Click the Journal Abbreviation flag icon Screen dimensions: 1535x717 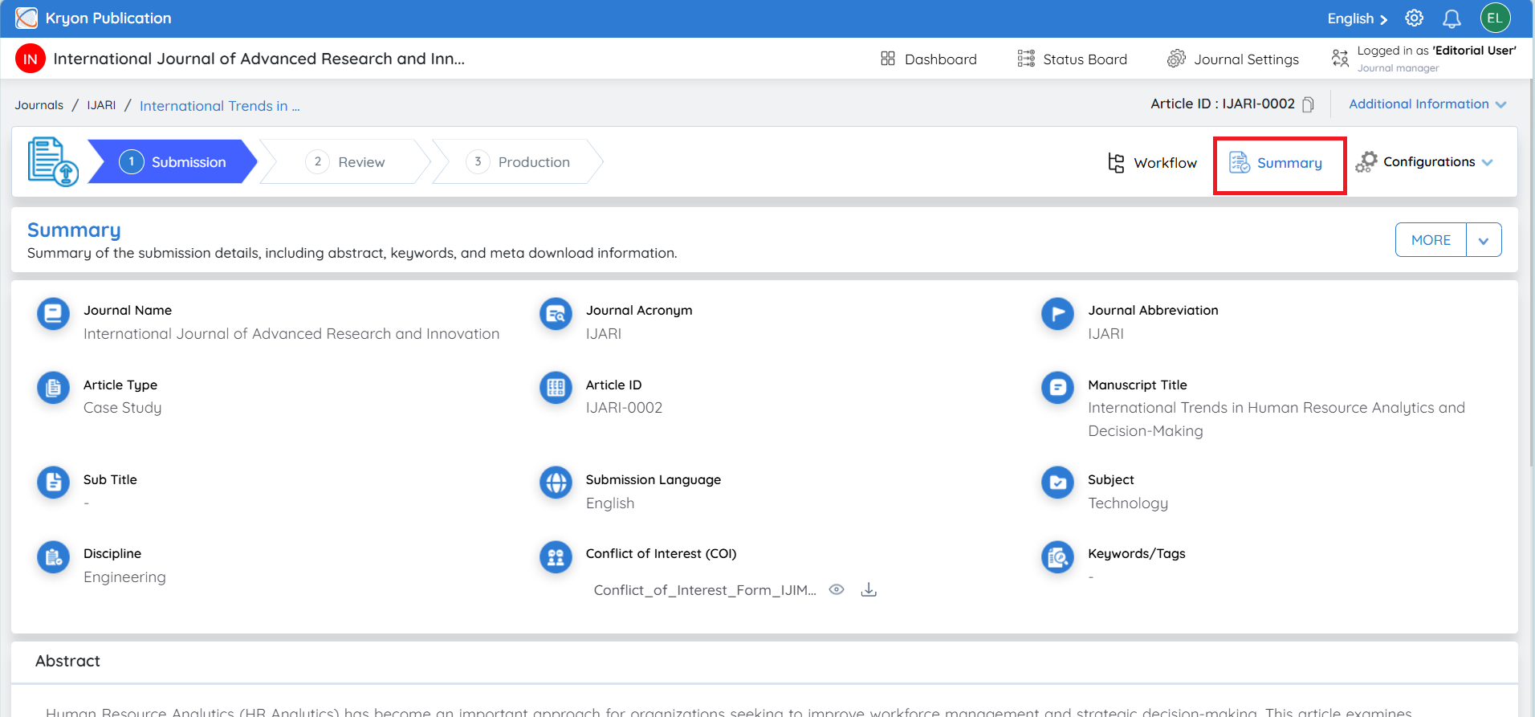(x=1057, y=313)
